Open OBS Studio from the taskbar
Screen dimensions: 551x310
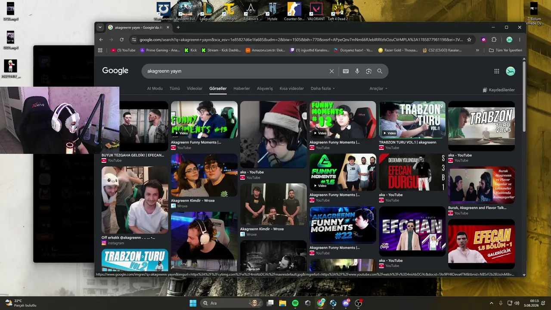click(358, 303)
